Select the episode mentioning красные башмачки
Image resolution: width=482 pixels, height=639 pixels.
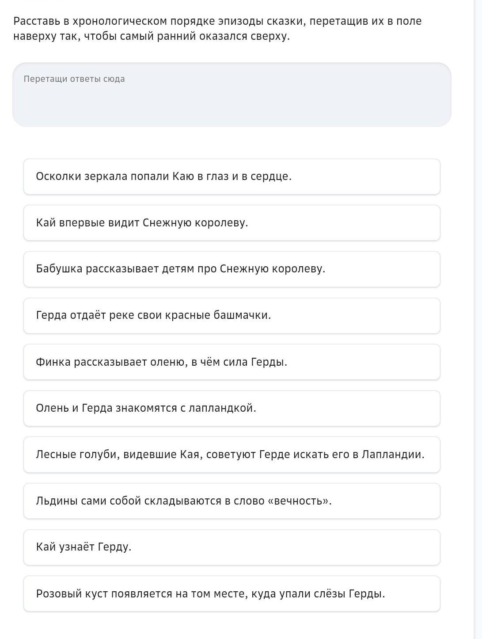pos(232,316)
